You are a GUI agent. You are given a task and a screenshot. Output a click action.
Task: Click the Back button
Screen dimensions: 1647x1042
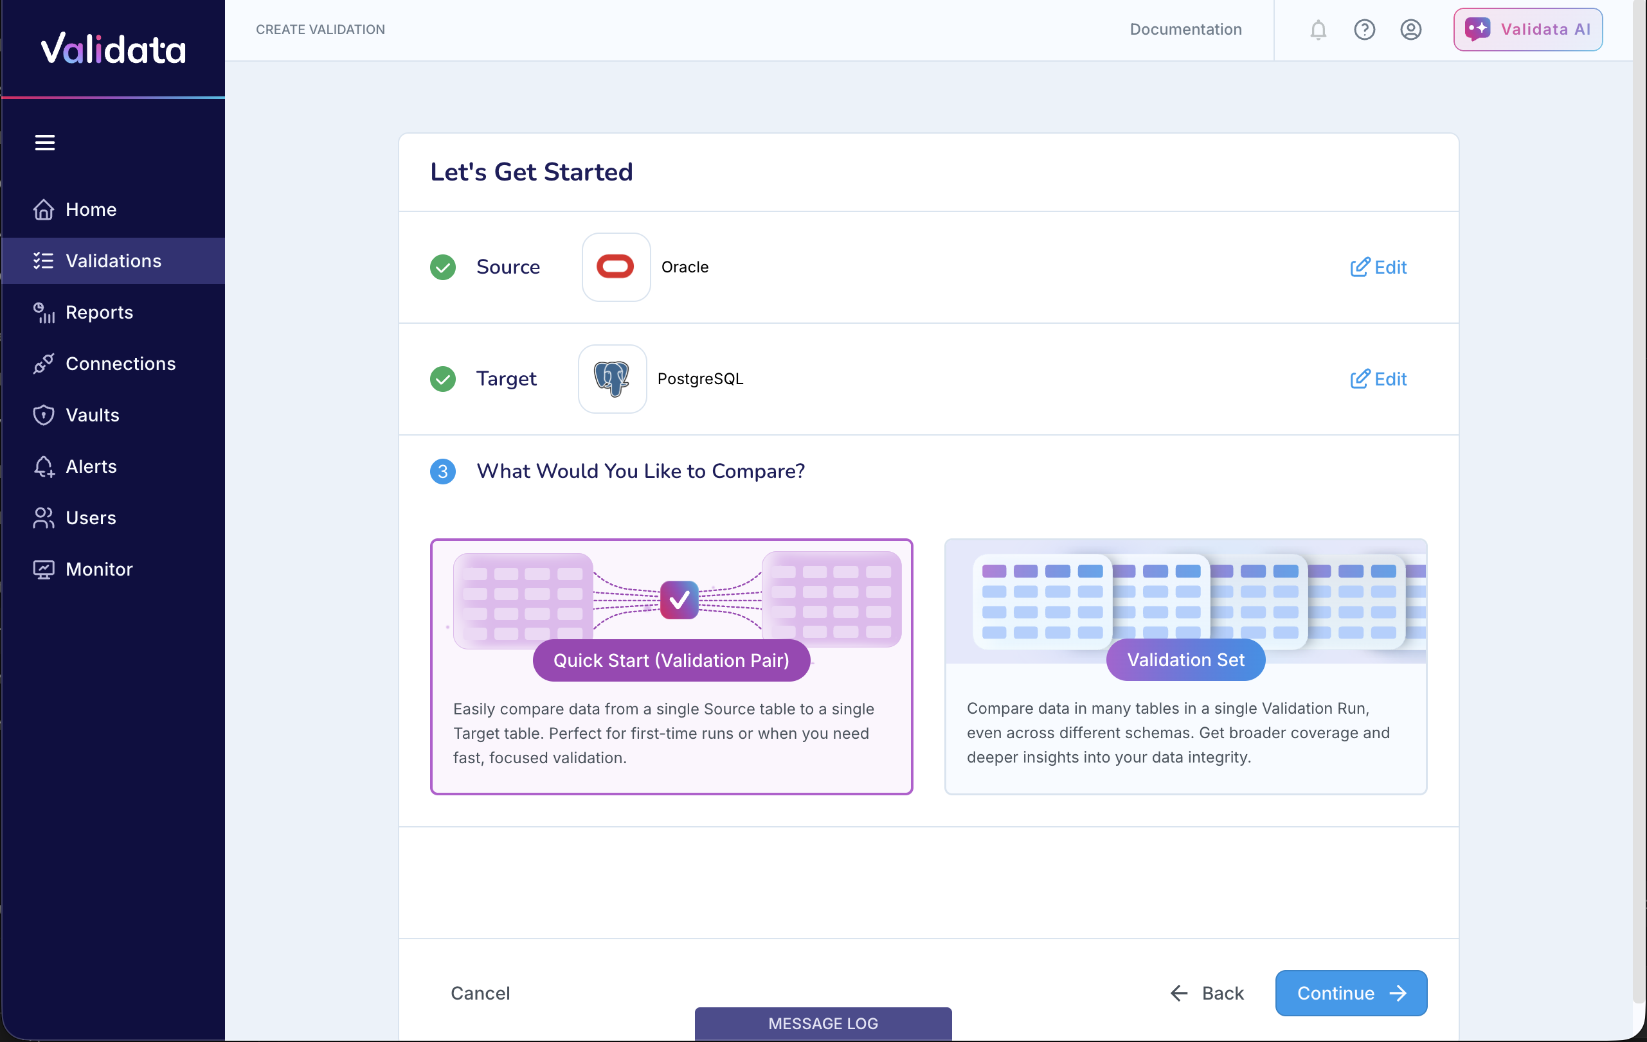point(1207,993)
